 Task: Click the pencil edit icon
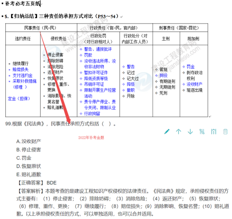click(167, 131)
